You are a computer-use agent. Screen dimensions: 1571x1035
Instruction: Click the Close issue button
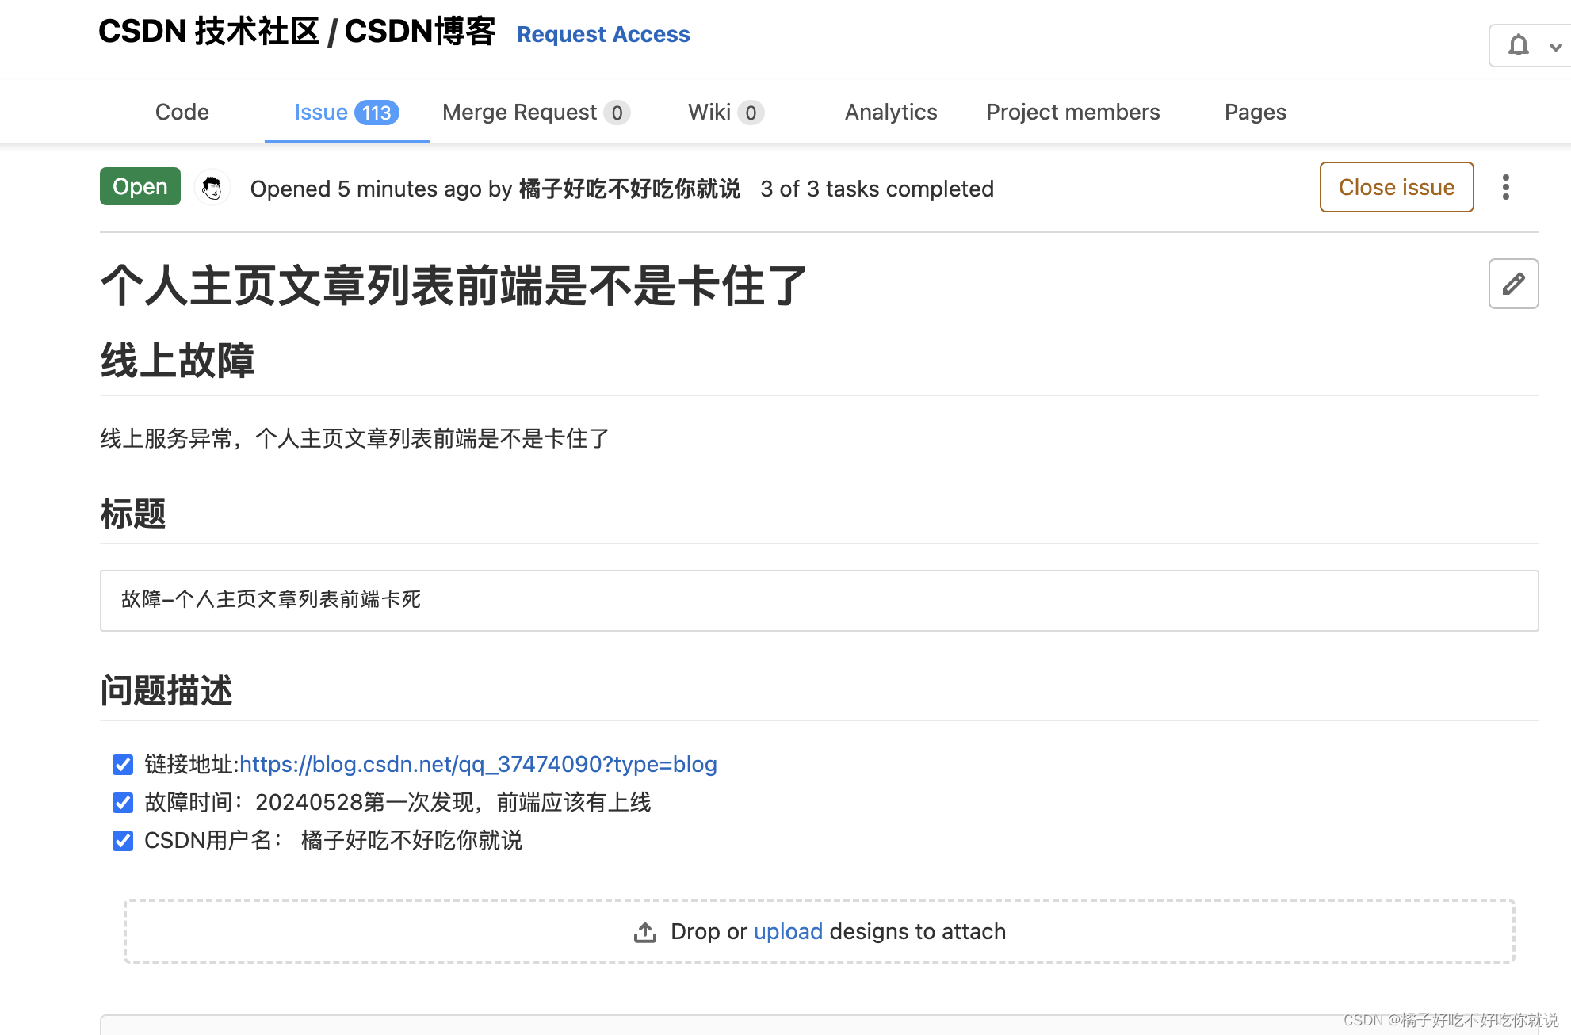(x=1396, y=187)
